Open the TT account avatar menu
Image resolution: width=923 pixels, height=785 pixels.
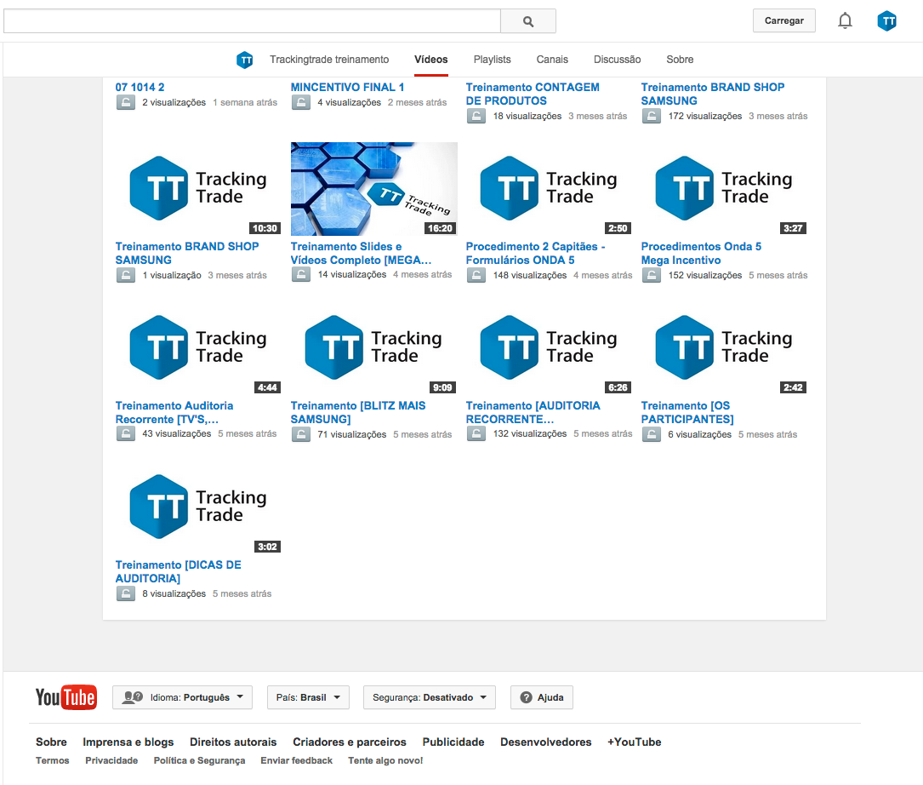pos(886,21)
